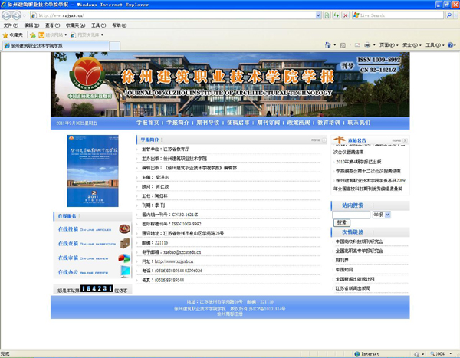Click the 在线投稿 online articles icon
460x358 pixels.
(85, 229)
